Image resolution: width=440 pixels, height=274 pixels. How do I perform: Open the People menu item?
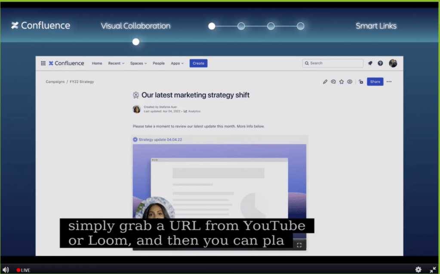[159, 63]
